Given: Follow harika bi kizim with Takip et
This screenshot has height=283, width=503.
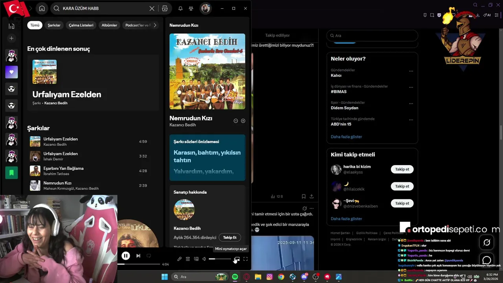Looking at the screenshot, I should coord(402,169).
